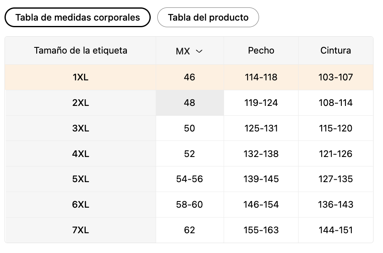Open the Tabla del producto tab
Image resolution: width=383 pixels, height=253 pixels.
click(x=208, y=17)
